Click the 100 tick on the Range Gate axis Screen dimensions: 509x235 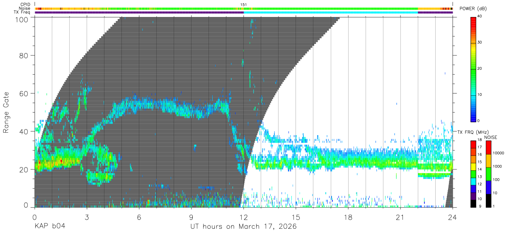[23, 19]
